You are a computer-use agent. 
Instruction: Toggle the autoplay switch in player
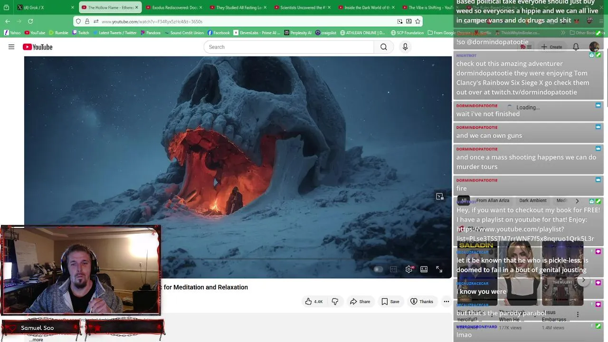(x=378, y=269)
